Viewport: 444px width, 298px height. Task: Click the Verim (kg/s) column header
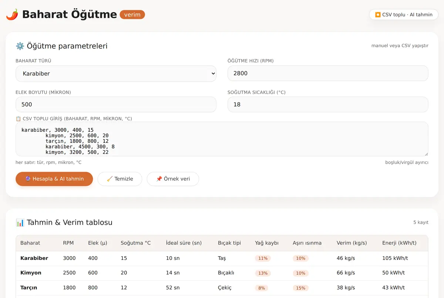point(352,243)
